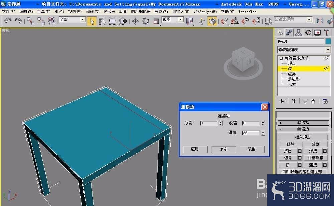Open the 视图 reference coordinate dropdown
Viewport: 334px width, 206px height.
[x=181, y=20]
